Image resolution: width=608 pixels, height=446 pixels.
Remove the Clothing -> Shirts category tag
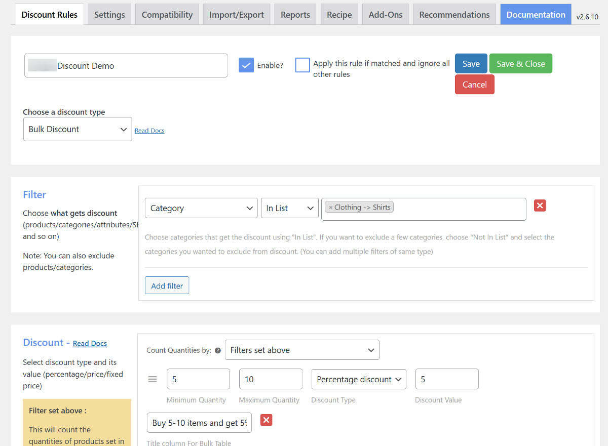coord(331,208)
